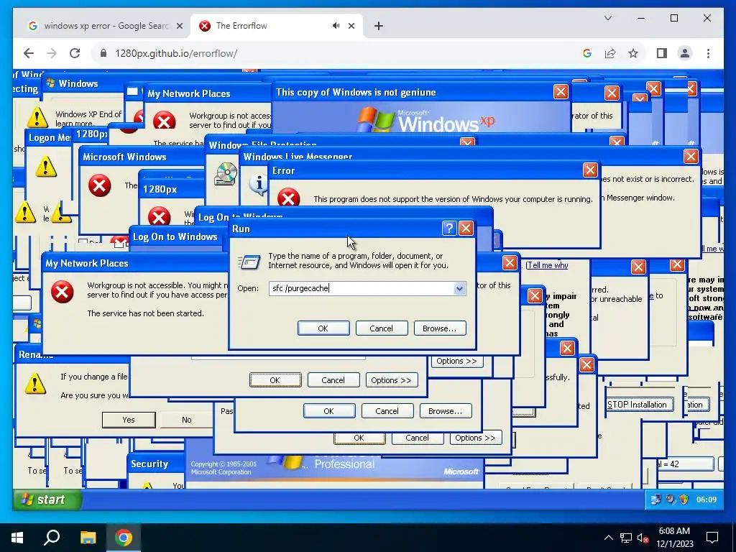Bookmark this page with the star icon

pyautogui.click(x=633, y=53)
